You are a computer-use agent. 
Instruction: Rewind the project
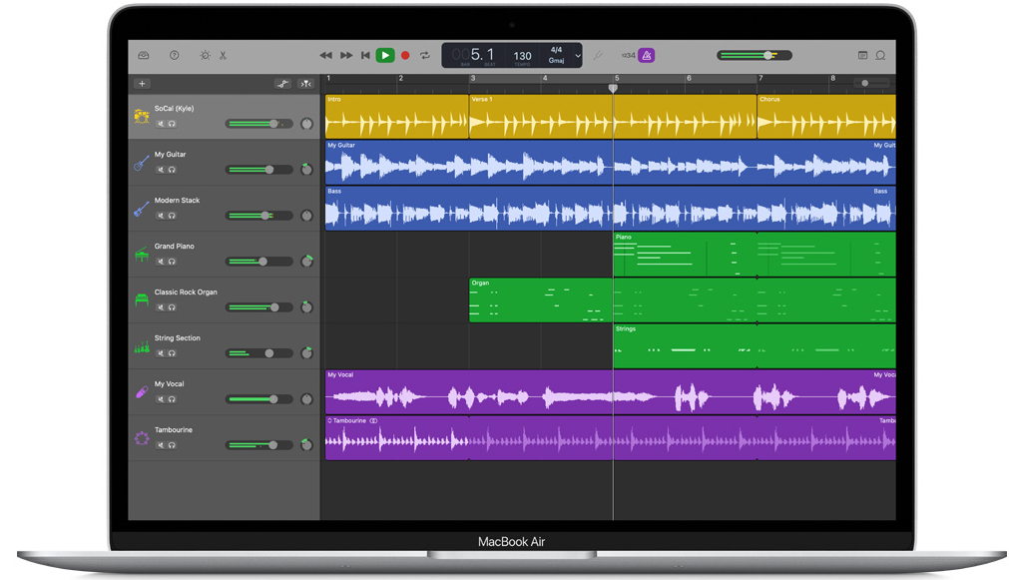pyautogui.click(x=326, y=55)
